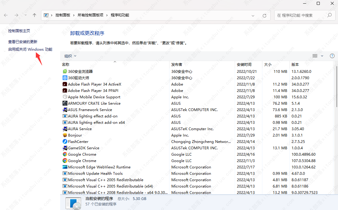Click the back navigation arrow
Viewport: 338px width, 210px height.
tap(6, 15)
